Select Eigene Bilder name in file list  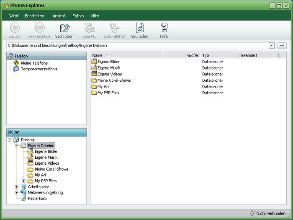(108, 62)
